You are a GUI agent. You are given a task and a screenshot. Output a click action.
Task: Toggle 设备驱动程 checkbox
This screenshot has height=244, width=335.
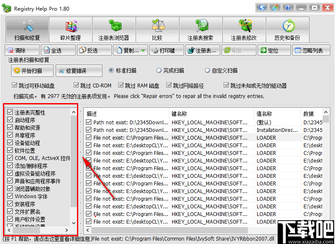10,143
